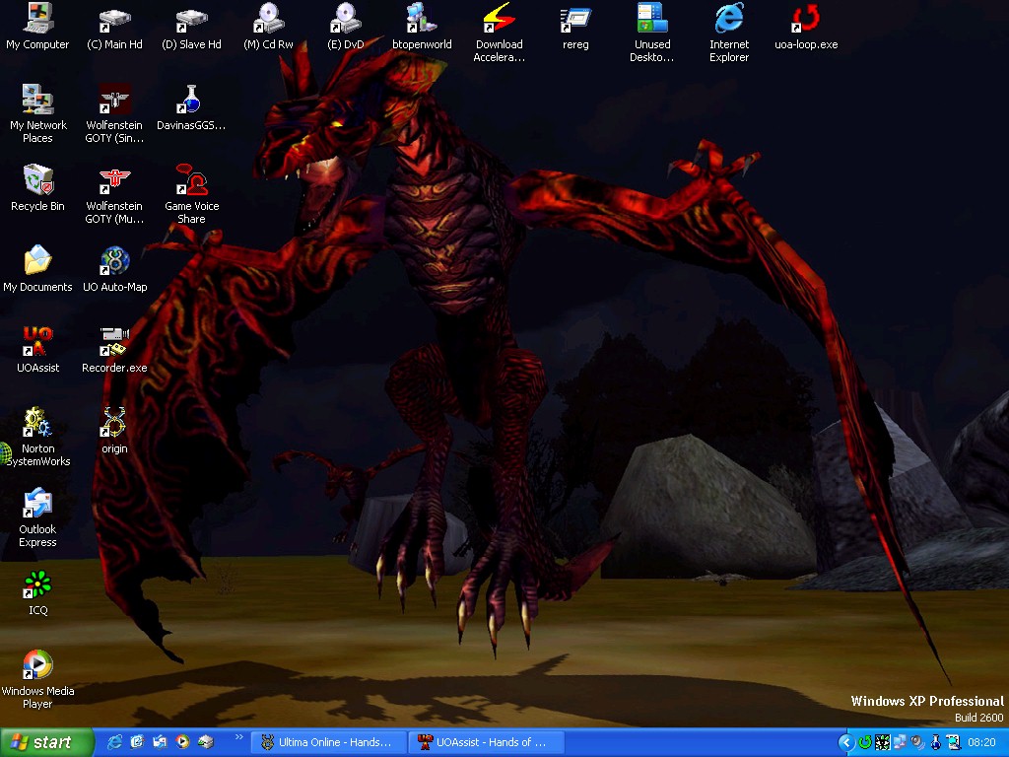Open My Network Places icon
The width and height of the screenshot is (1009, 757).
pos(37,113)
